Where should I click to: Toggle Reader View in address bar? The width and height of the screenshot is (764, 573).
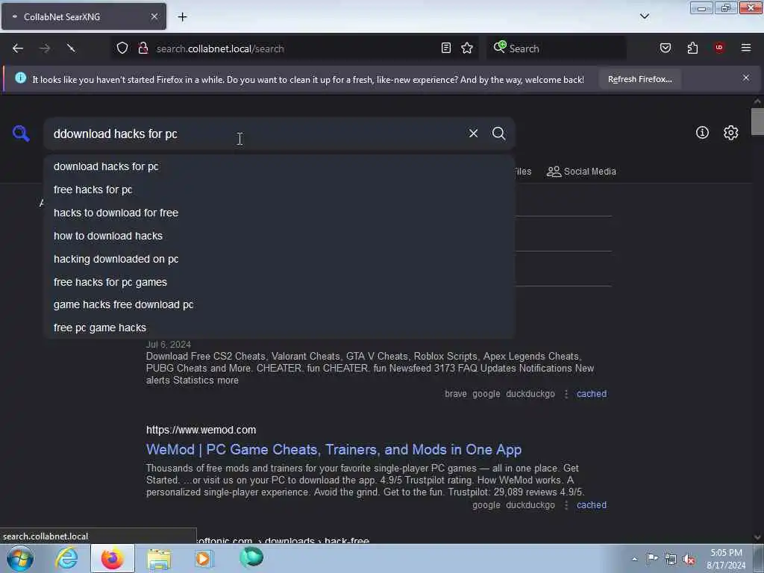pyautogui.click(x=446, y=48)
